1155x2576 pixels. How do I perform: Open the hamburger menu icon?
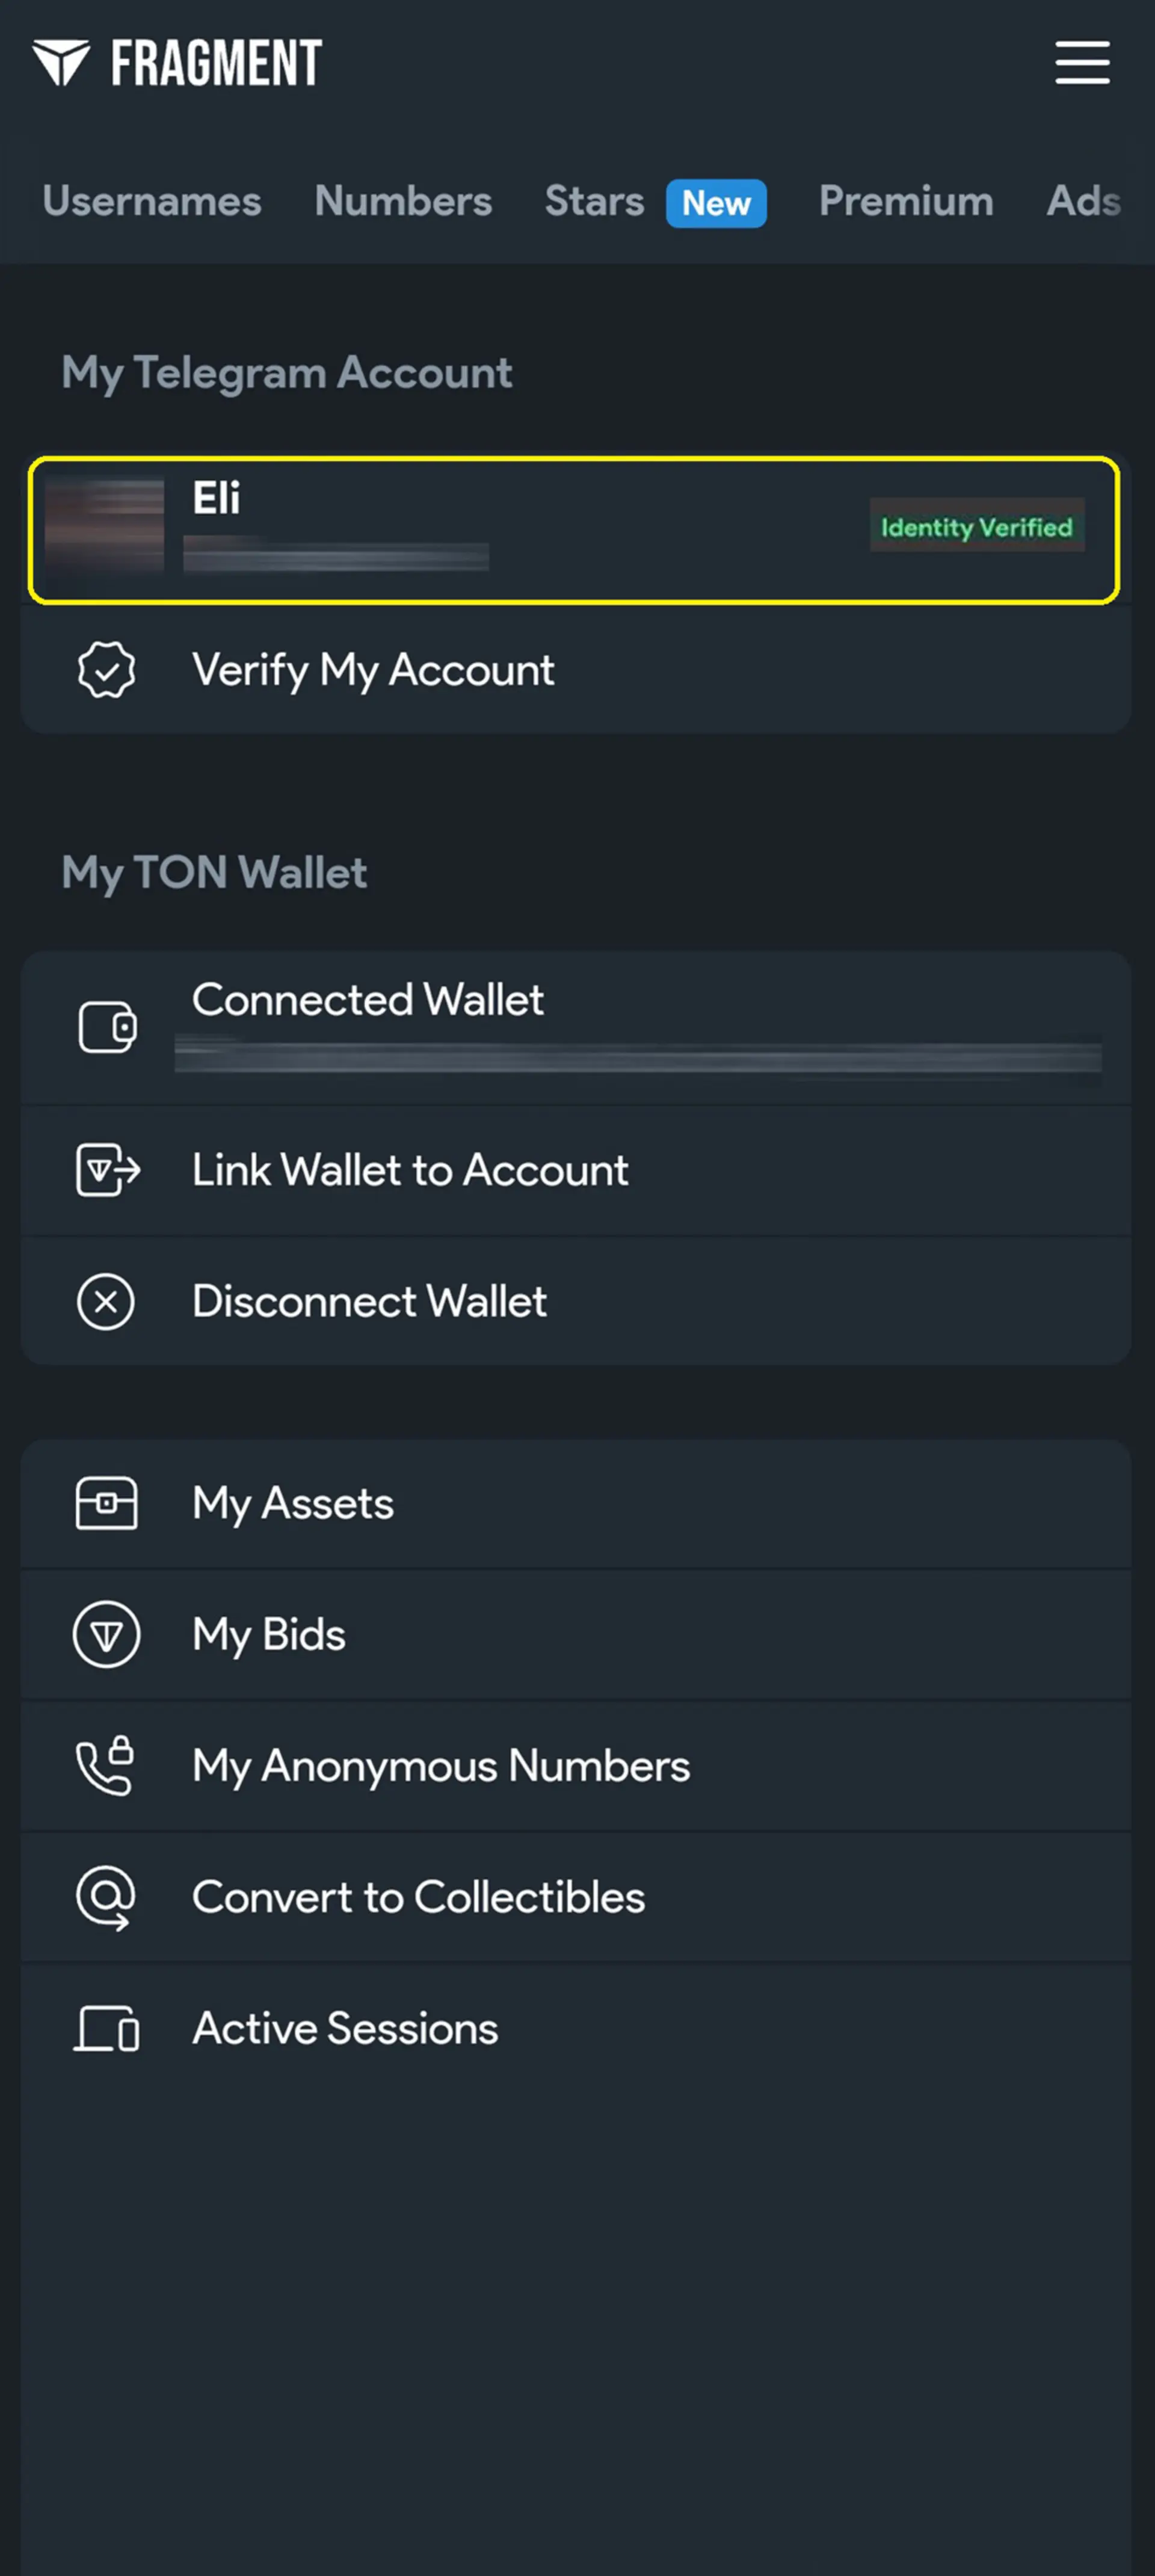coord(1082,63)
